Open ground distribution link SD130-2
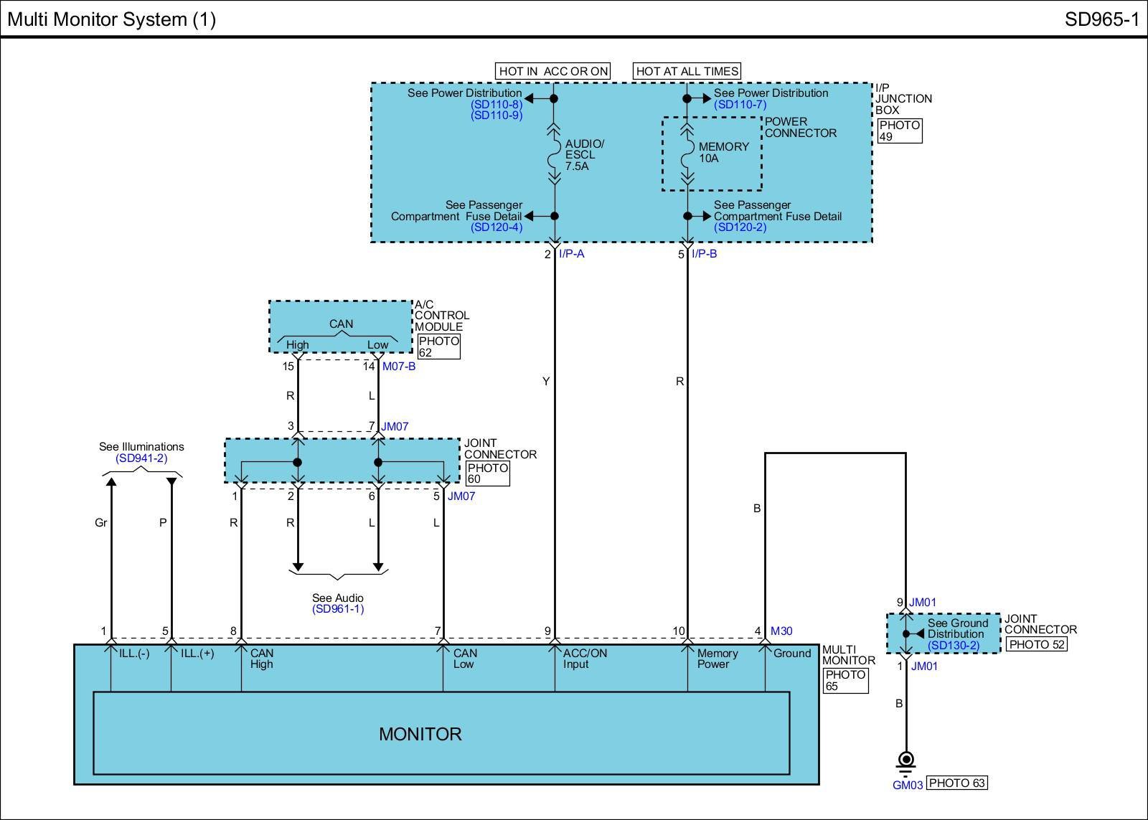1148x820 pixels. tap(953, 645)
